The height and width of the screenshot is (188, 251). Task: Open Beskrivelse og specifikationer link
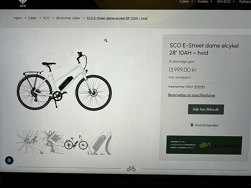point(192,95)
